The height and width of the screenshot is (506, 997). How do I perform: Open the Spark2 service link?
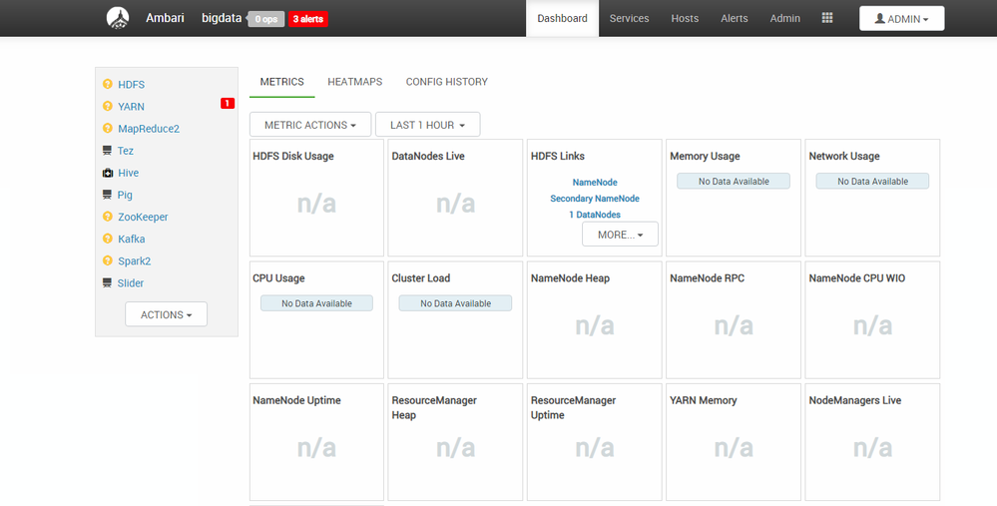[x=134, y=261]
